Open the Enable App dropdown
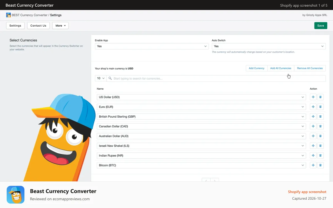The width and height of the screenshot is (333, 208). click(152, 46)
